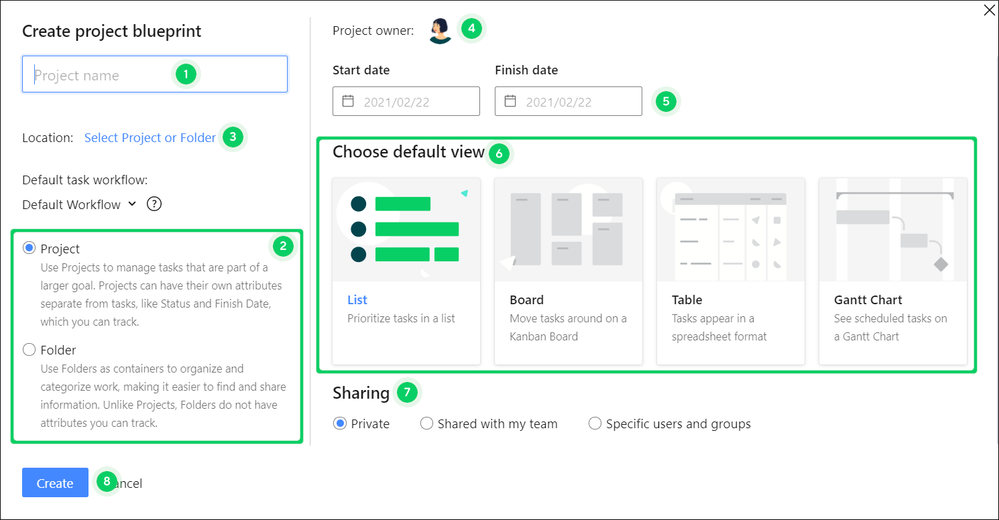Select the Table view preview
The image size is (999, 520).
pos(730,231)
